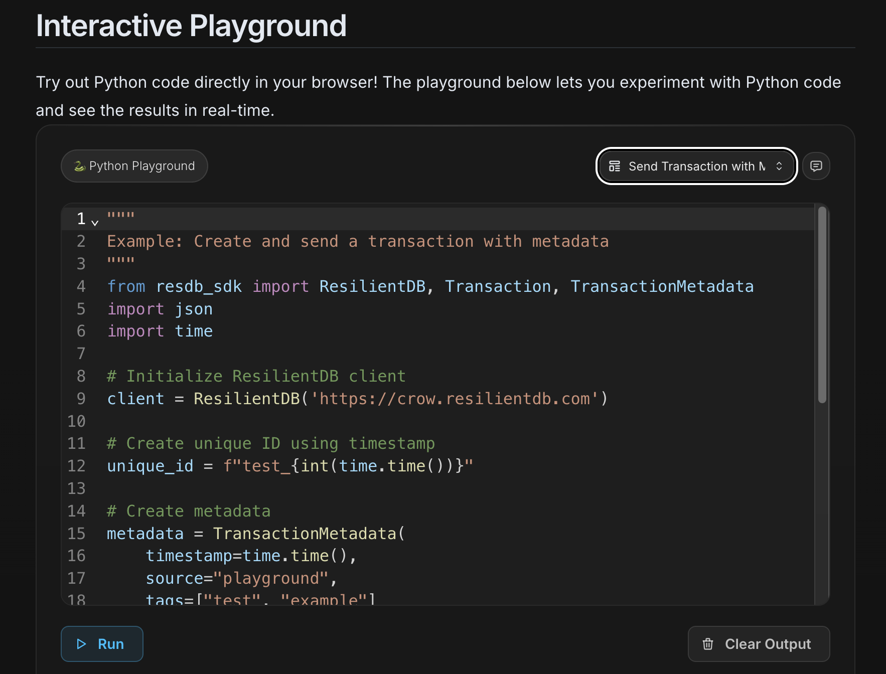This screenshot has height=674, width=886.
Task: Click the code editor vertical scrollbar
Action: [822, 305]
